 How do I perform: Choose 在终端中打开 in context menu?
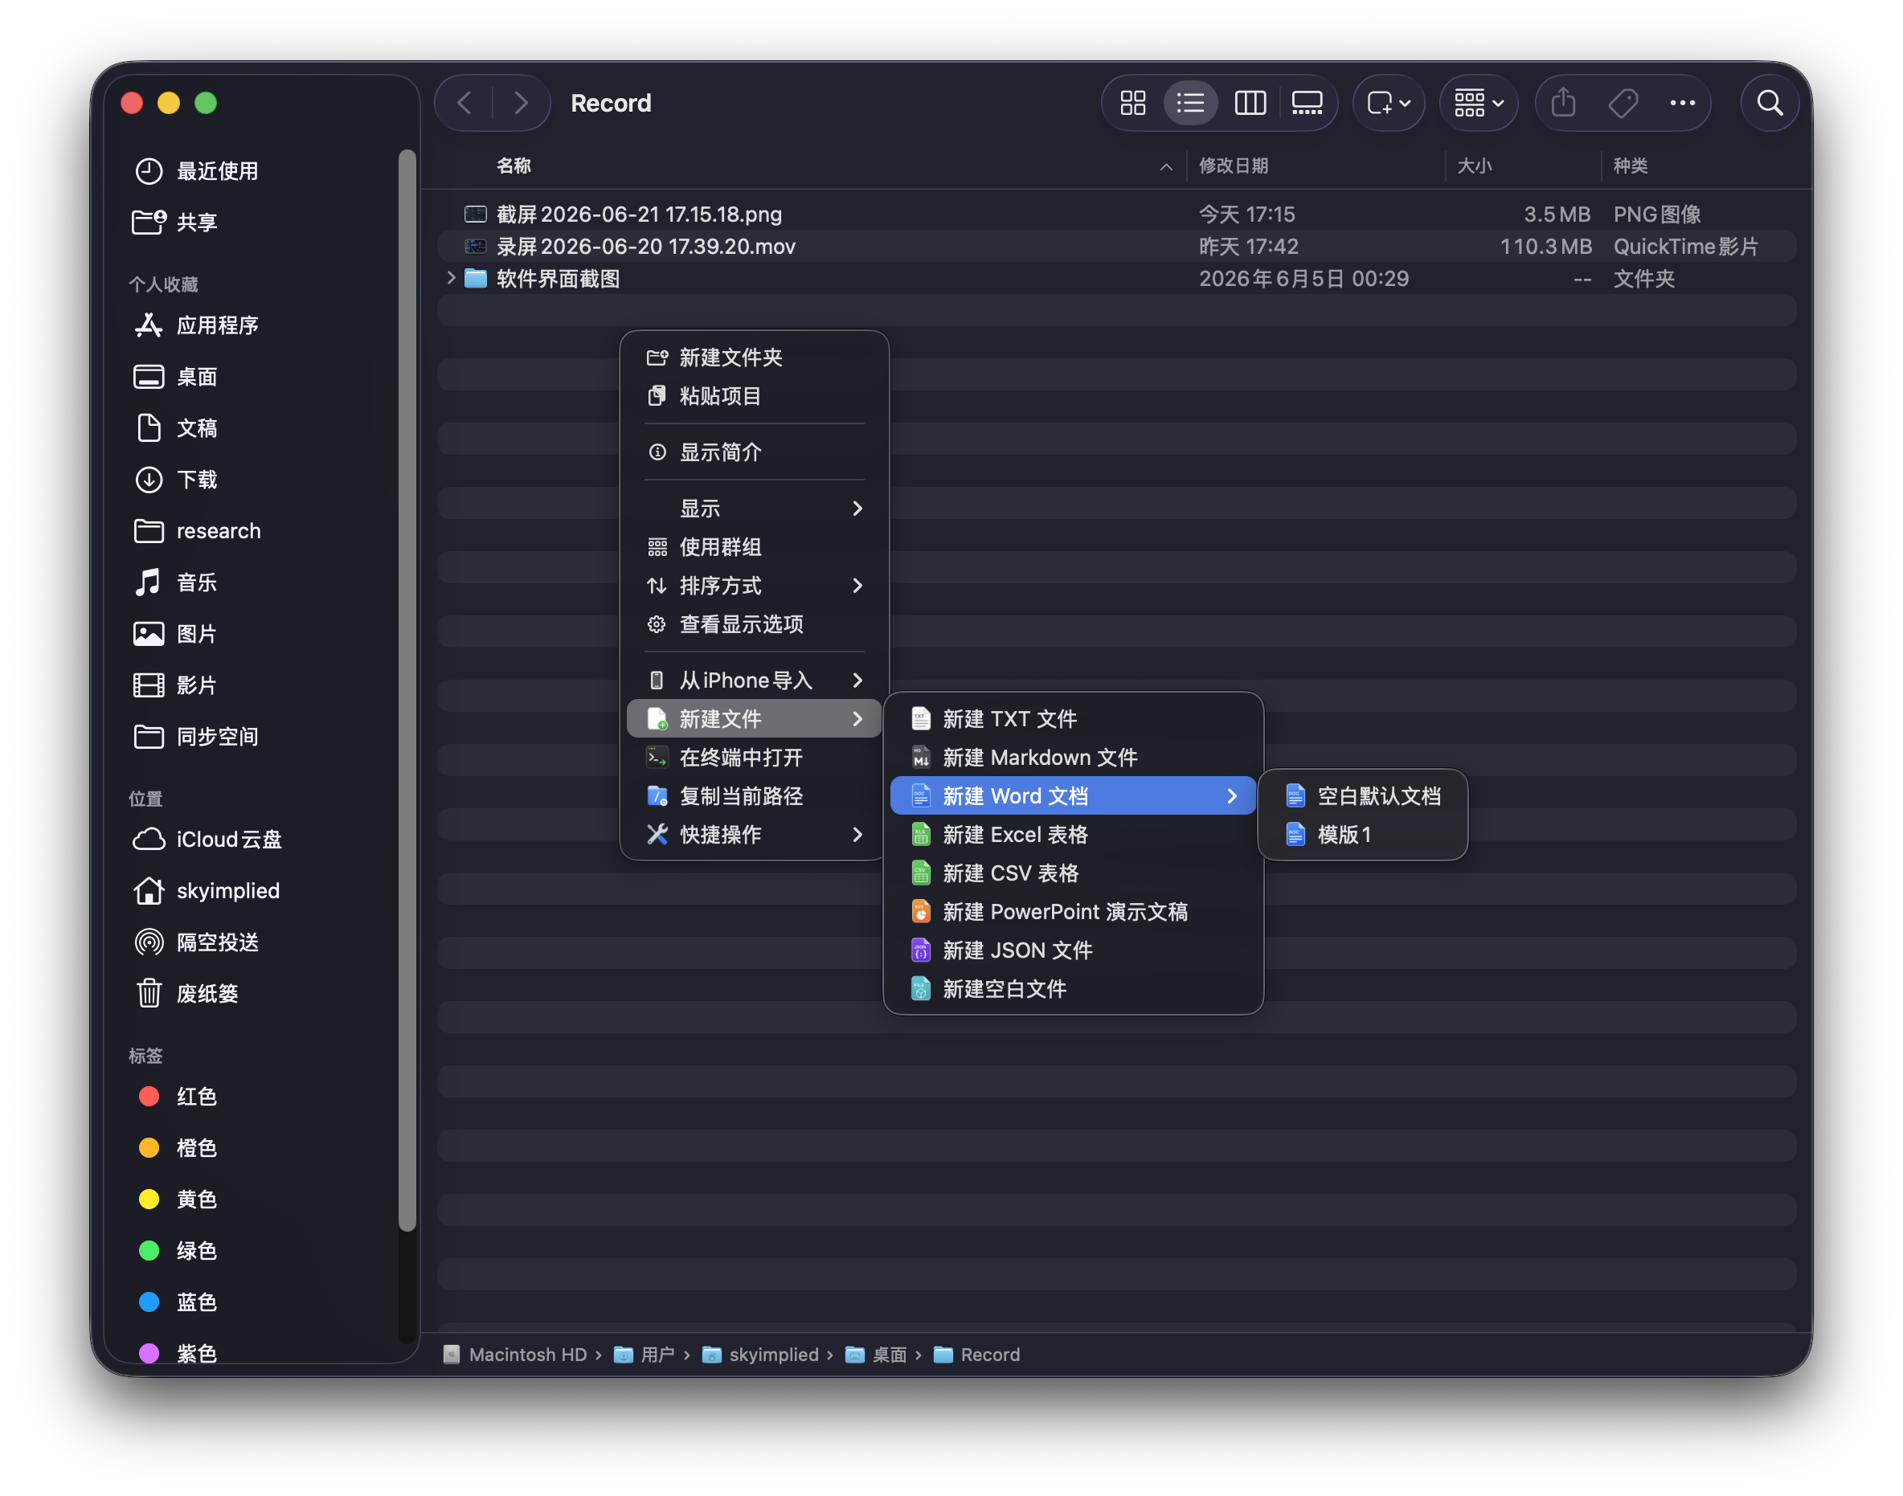755,757
